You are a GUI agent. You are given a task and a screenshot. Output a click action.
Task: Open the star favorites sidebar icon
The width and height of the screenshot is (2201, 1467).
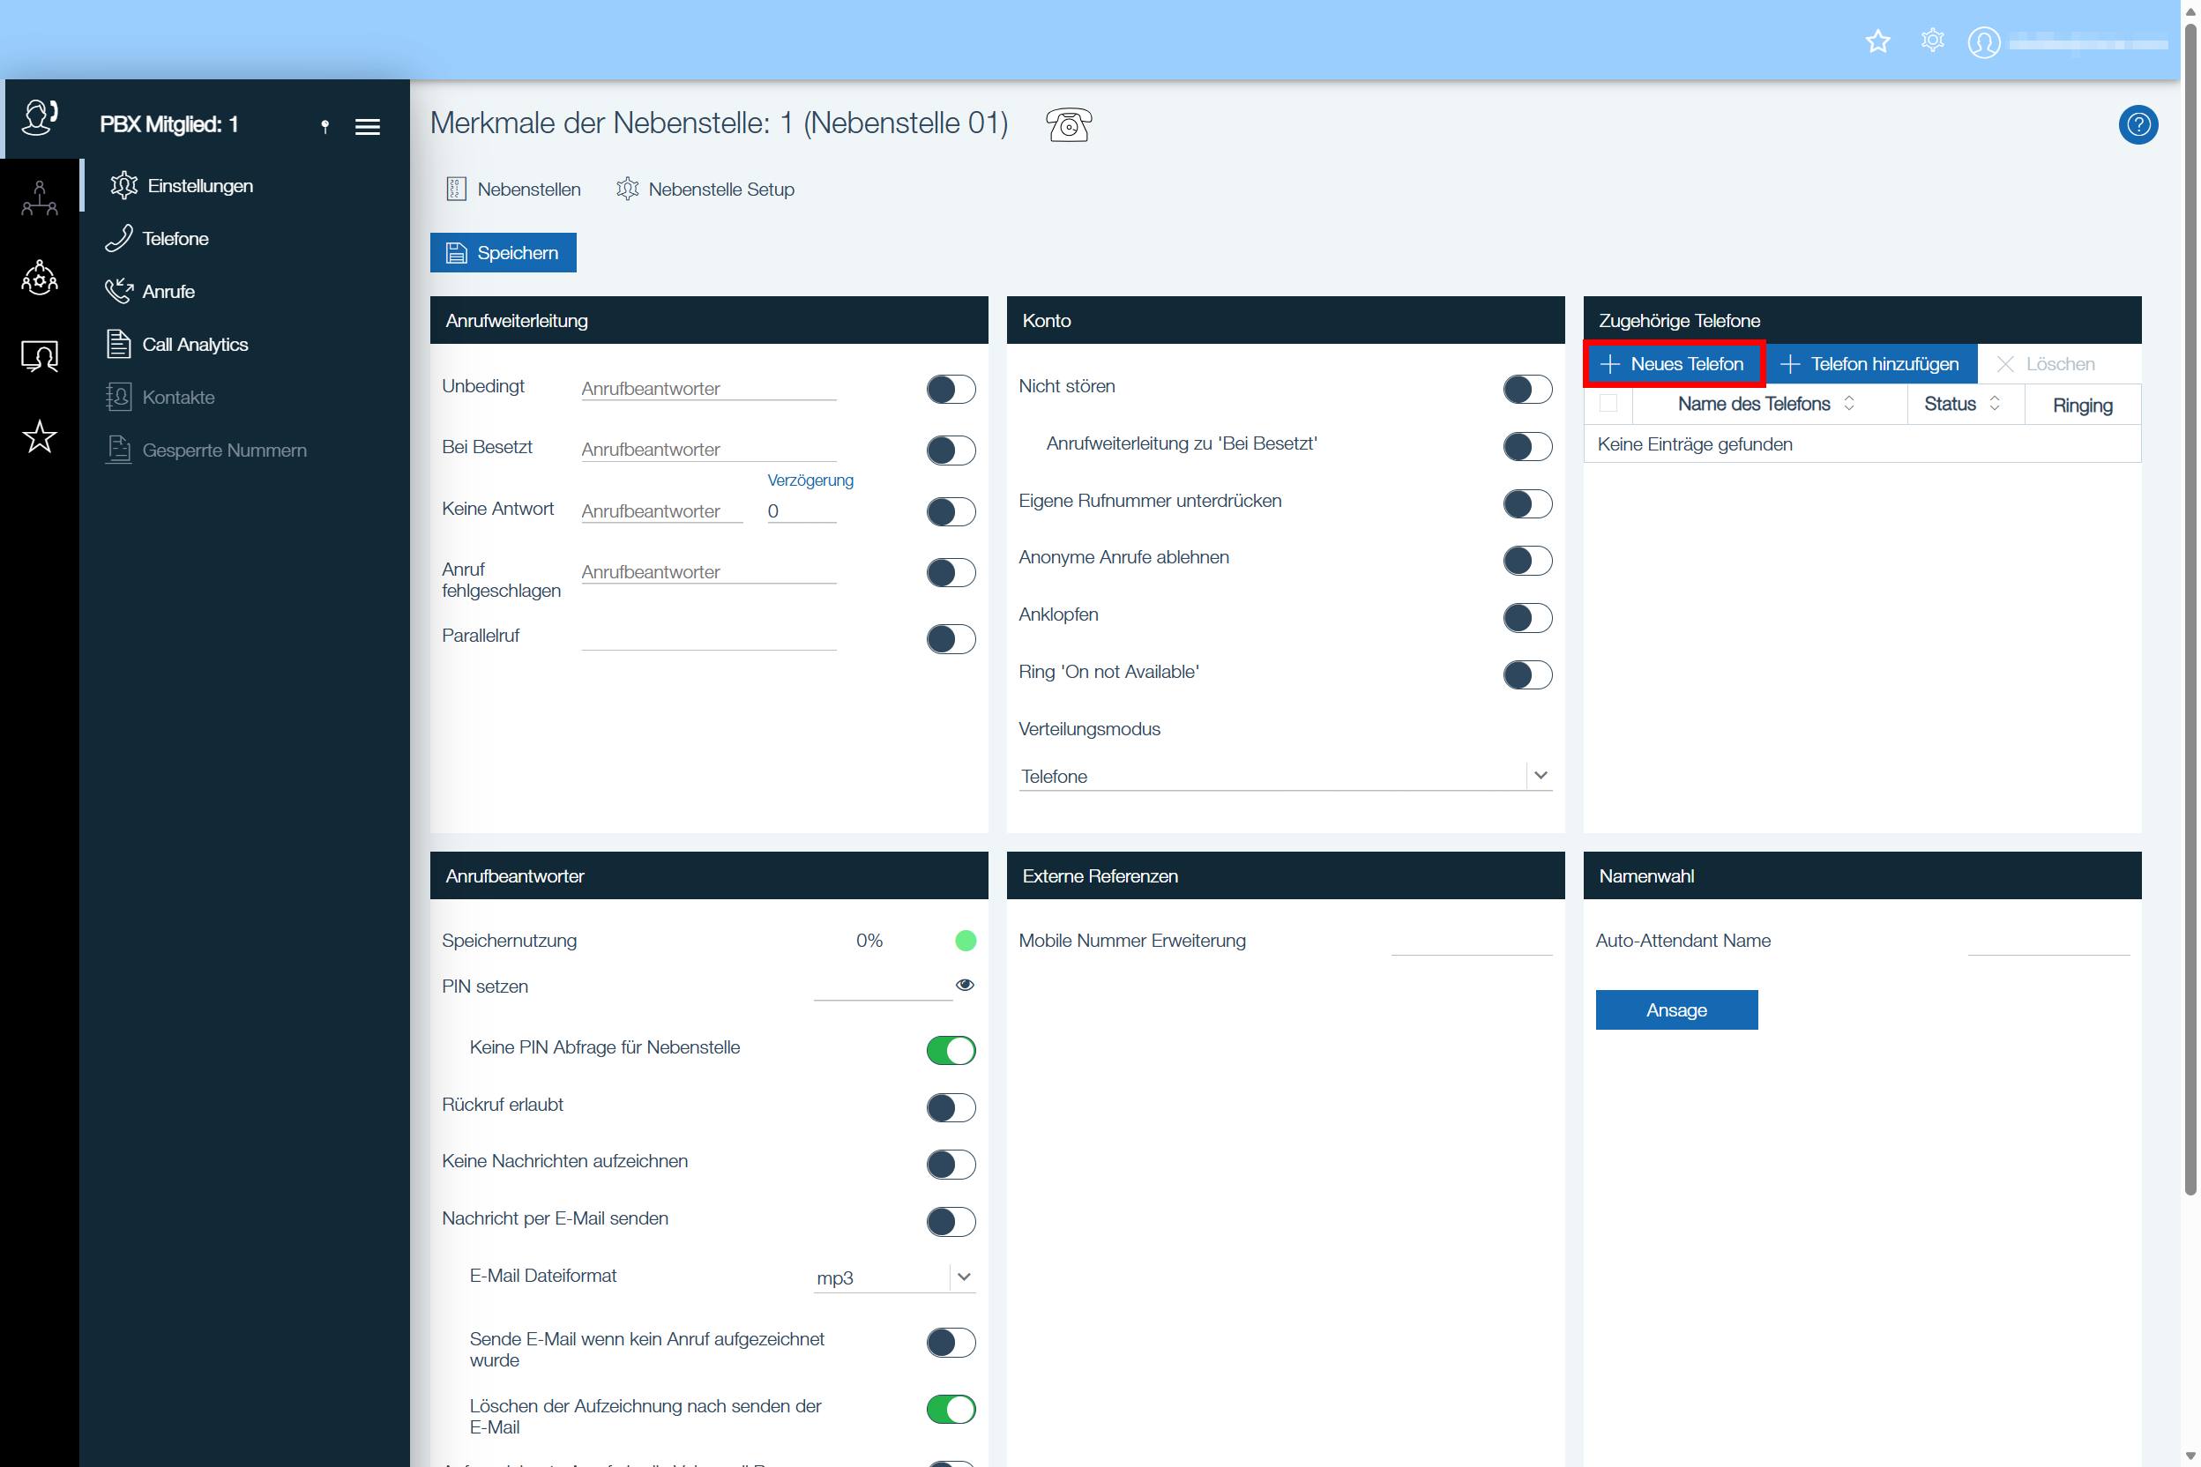(x=40, y=436)
